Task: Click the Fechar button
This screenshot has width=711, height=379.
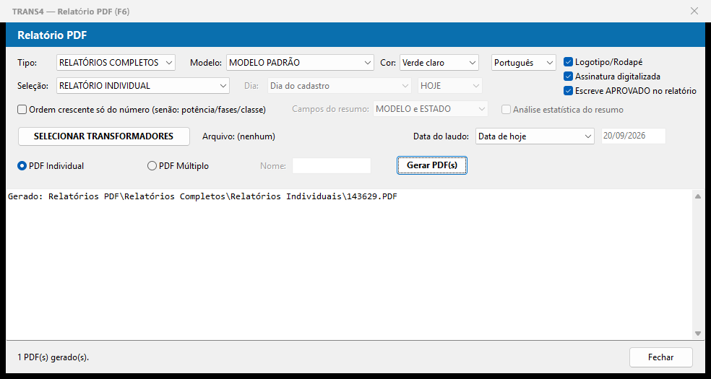Action: pyautogui.click(x=660, y=357)
